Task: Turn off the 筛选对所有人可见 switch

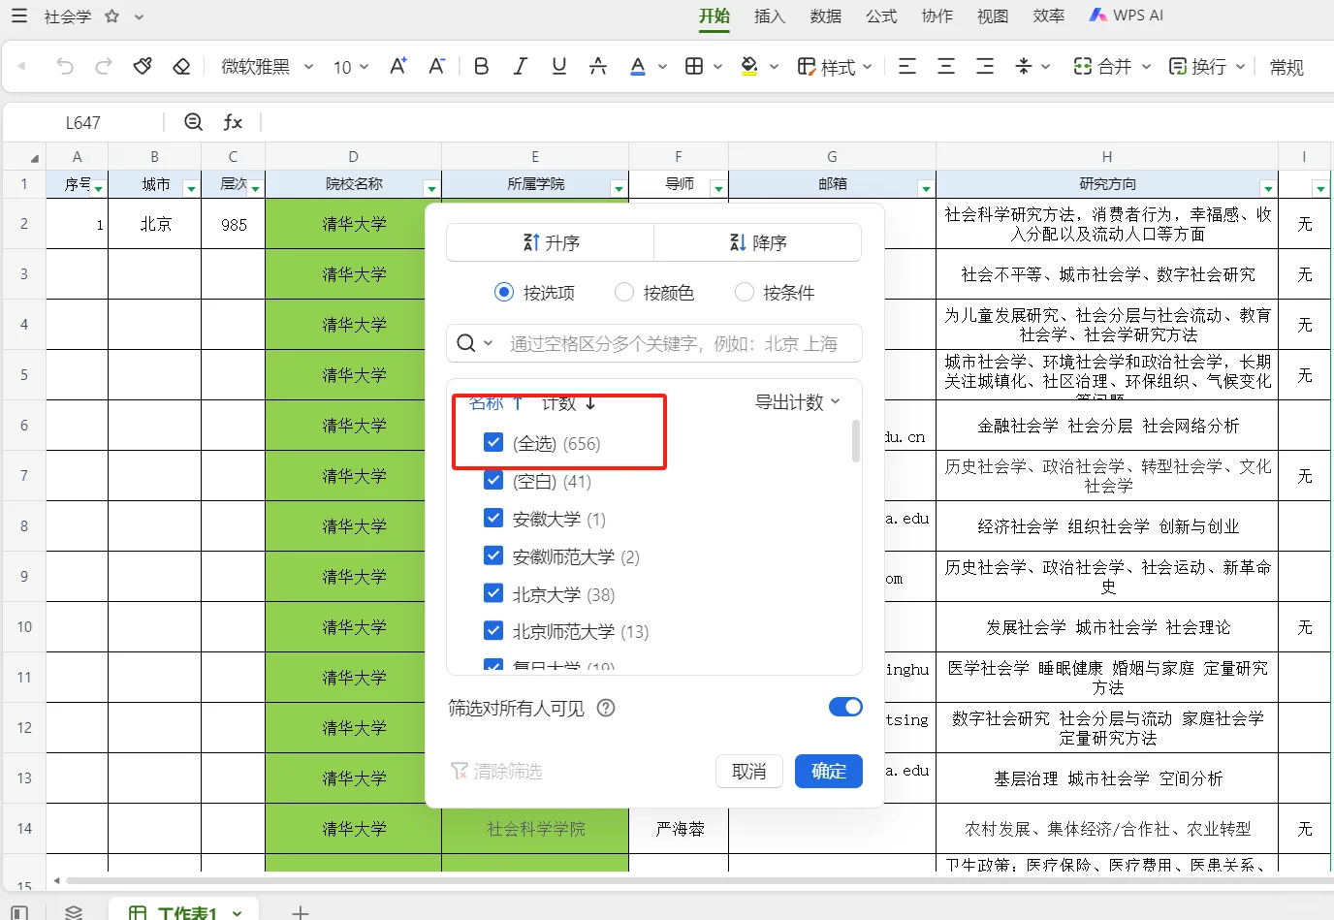Action: pos(845,707)
